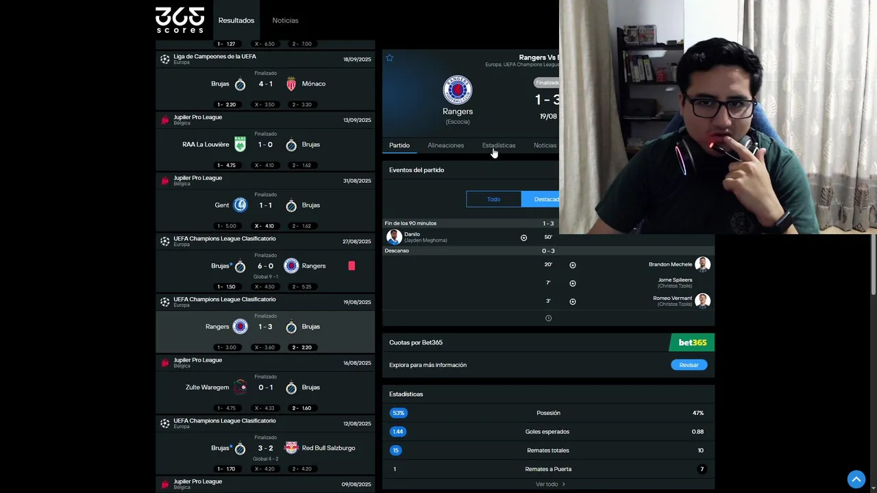Open Brandon Mechele player photo
The height and width of the screenshot is (493, 877).
[702, 264]
